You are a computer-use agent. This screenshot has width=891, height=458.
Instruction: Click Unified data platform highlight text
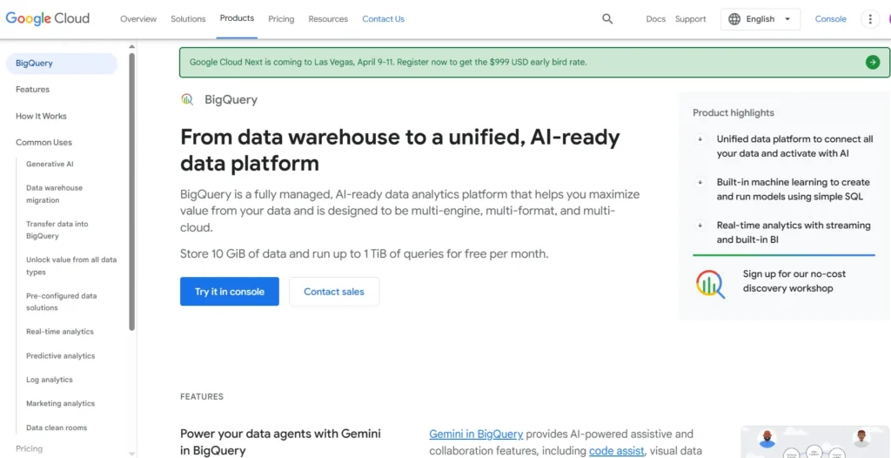click(794, 145)
